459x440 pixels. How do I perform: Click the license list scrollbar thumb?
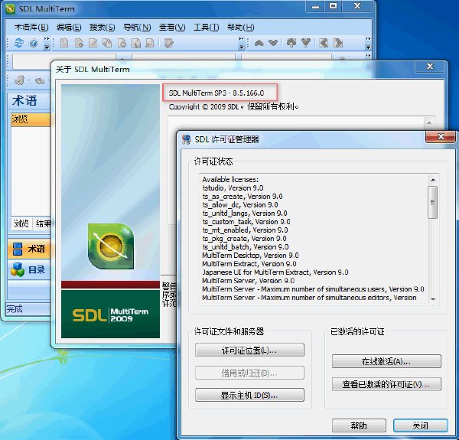point(432,202)
